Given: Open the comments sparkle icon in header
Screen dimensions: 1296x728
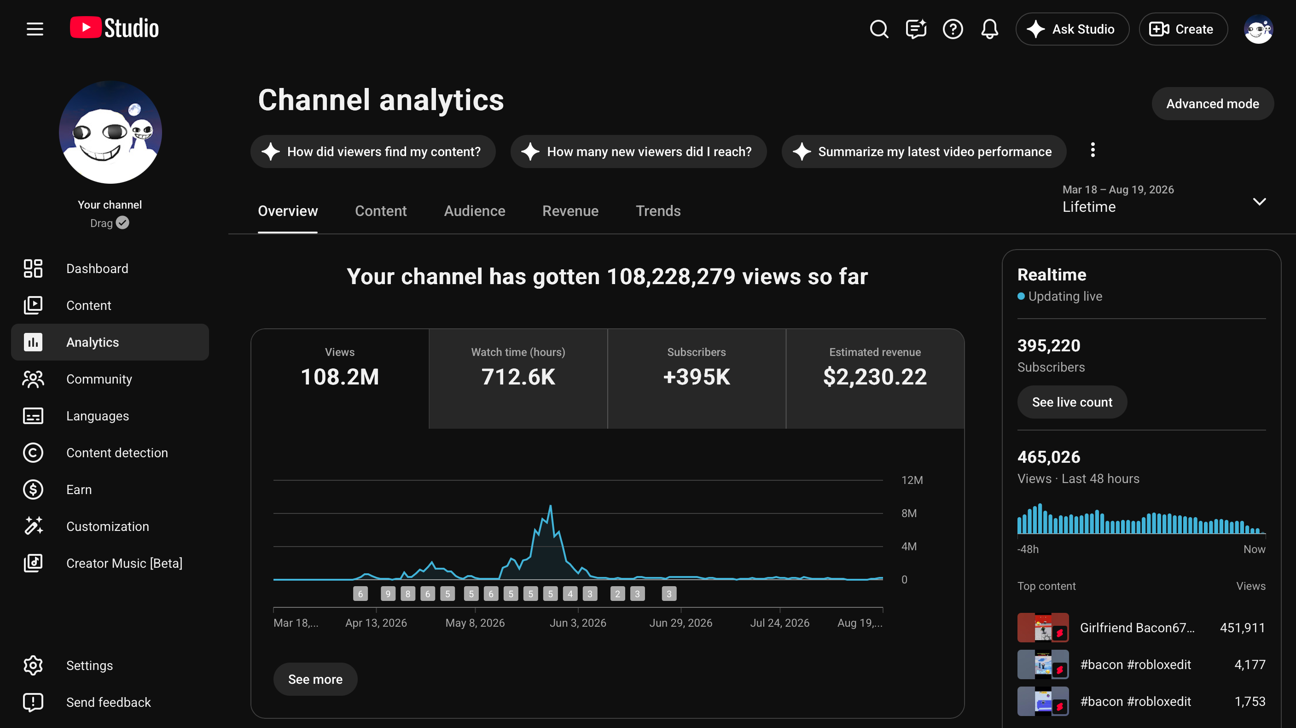Looking at the screenshot, I should tap(916, 29).
